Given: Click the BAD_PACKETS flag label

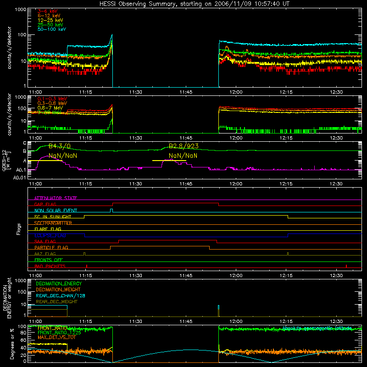Looking at the screenshot, I should (50, 266).
